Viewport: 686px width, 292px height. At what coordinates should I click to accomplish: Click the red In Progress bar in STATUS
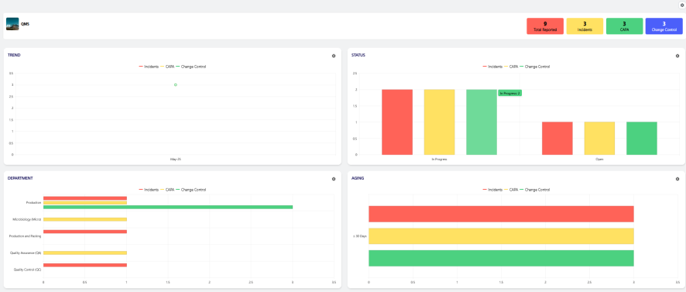pos(397,122)
